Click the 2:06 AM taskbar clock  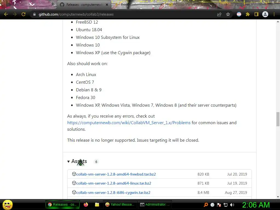pyautogui.click(x=256, y=205)
